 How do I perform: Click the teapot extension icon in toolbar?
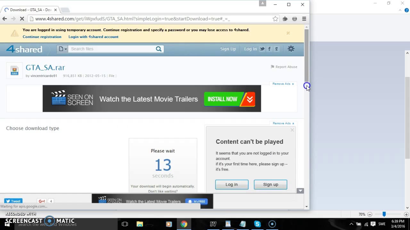point(285,19)
